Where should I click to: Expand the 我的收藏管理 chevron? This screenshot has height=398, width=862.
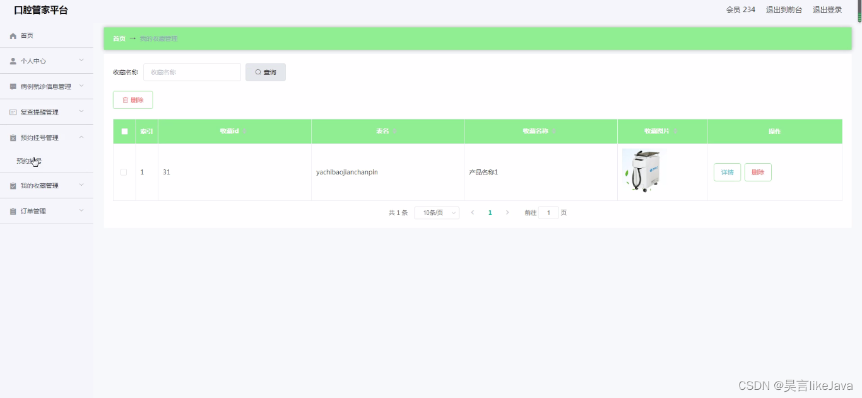click(81, 185)
